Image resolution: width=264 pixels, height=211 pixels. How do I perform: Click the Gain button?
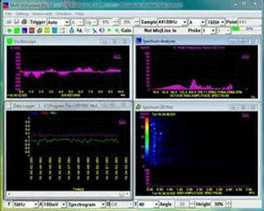tap(126, 30)
